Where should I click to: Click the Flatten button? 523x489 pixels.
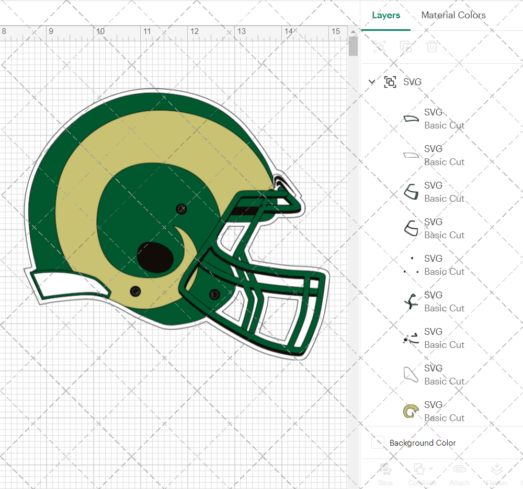(x=496, y=474)
